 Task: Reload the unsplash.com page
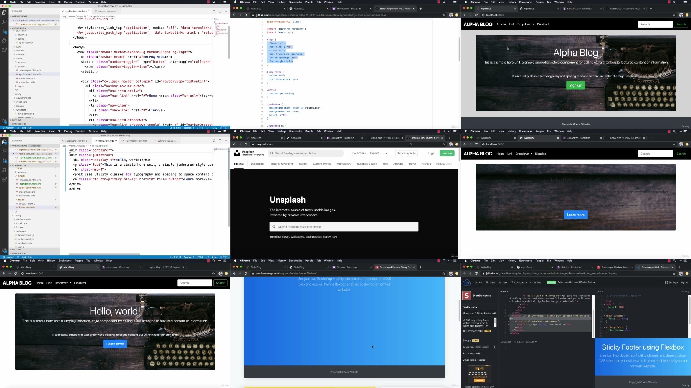point(246,144)
